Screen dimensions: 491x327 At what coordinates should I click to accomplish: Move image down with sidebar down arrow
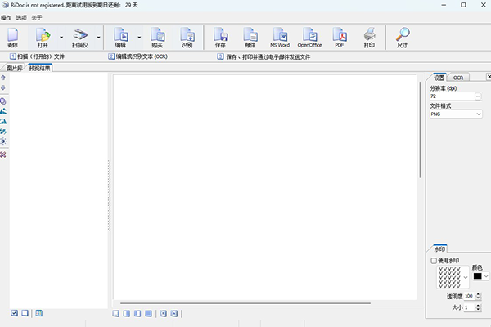3,87
